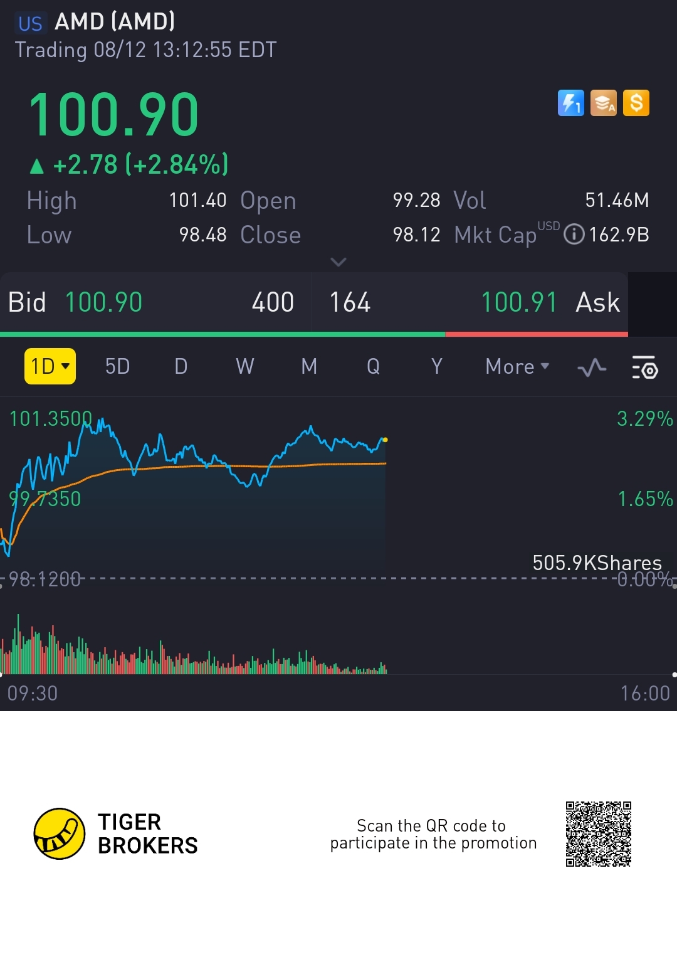Tap the 16:00 time axis label
Screen dimensions: 677x957
pyautogui.click(x=645, y=693)
